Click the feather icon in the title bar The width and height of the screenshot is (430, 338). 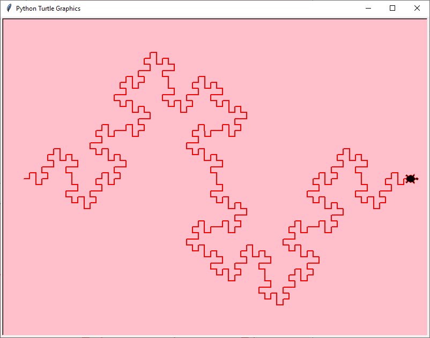(9, 8)
